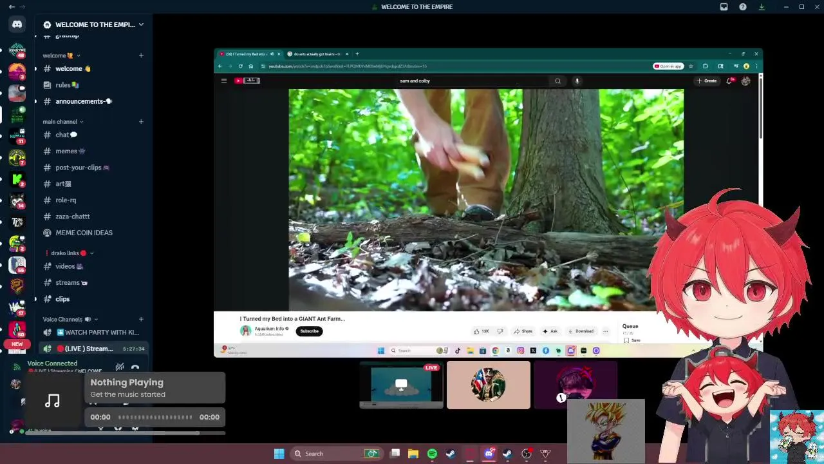This screenshot has width=824, height=464.
Task: Click the Discord inbox icon in title bar
Action: click(724, 6)
